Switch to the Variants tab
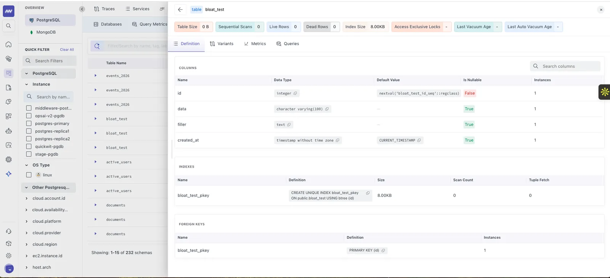 [x=222, y=44]
